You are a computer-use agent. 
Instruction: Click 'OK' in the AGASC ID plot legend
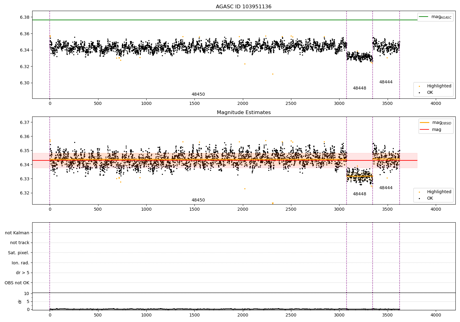click(x=430, y=92)
